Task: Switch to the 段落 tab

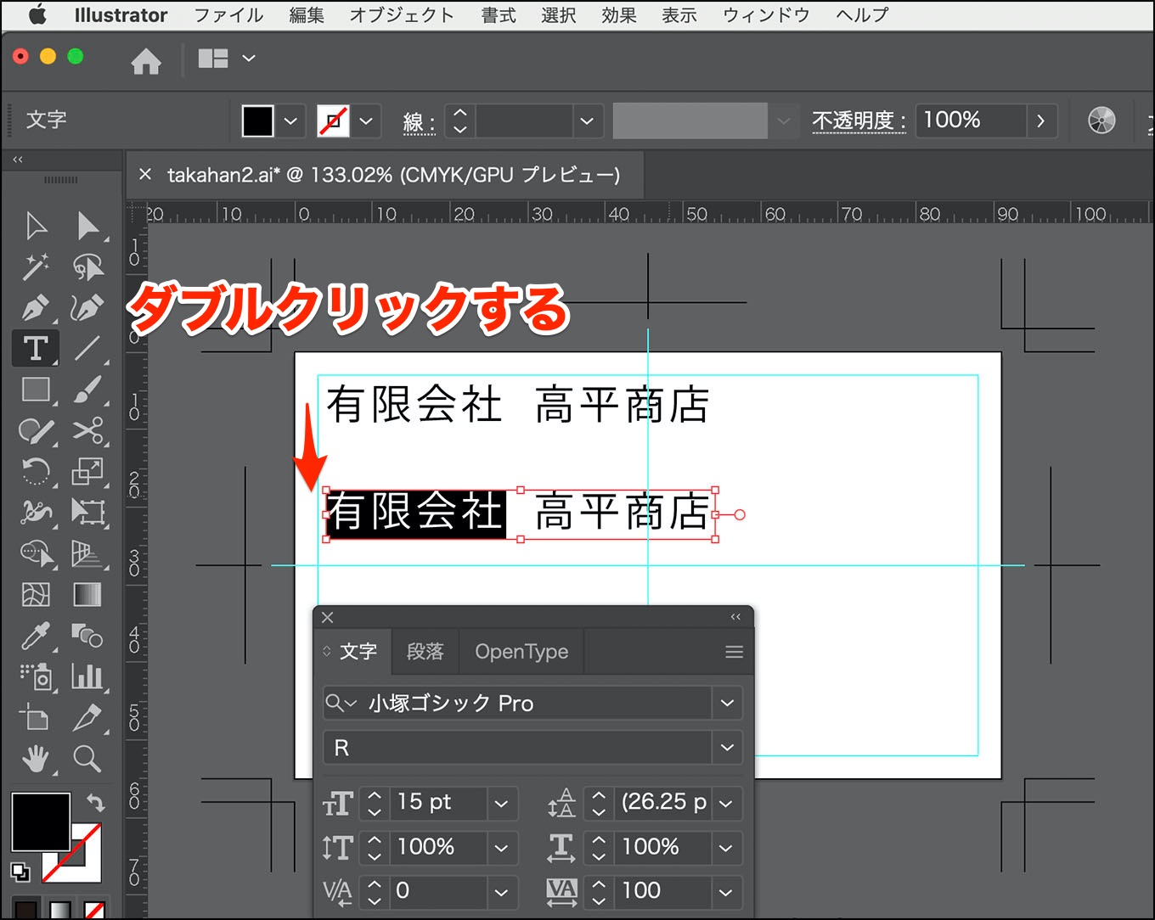Action: coord(425,652)
